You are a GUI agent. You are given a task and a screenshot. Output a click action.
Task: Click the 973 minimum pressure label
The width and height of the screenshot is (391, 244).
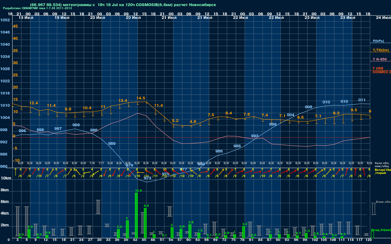148,178
